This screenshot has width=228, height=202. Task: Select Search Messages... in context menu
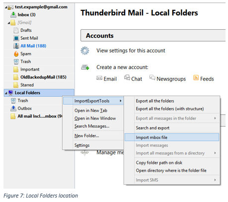pyautogui.click(x=93, y=126)
